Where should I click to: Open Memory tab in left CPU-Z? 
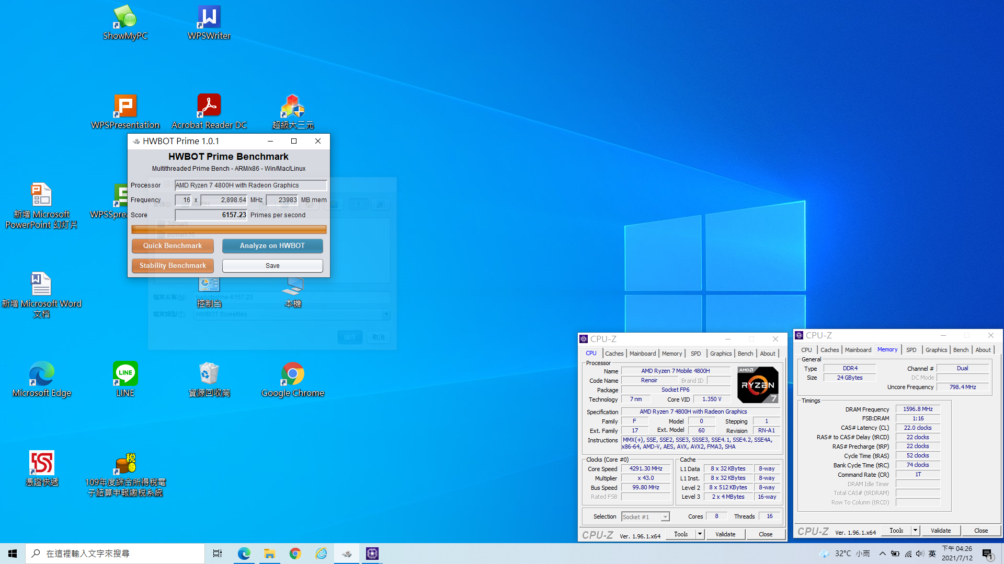pos(672,354)
